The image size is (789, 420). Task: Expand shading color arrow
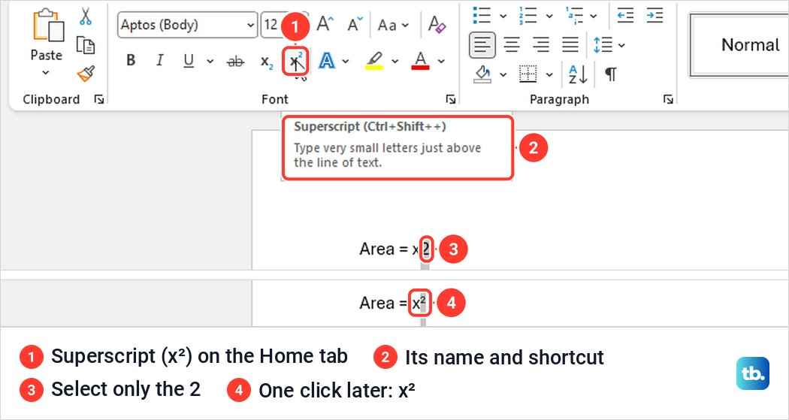pos(503,75)
